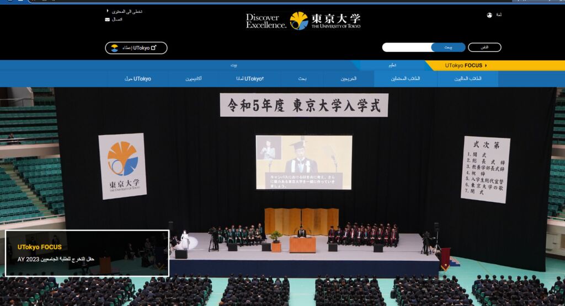Viewport: 565px width, 306px height.
Task: Click inside the white search input field
Action: [x=407, y=47]
